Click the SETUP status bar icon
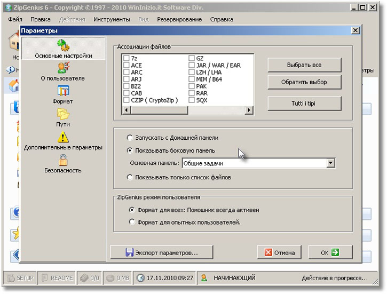This screenshot has width=387, height=294. coord(11,278)
